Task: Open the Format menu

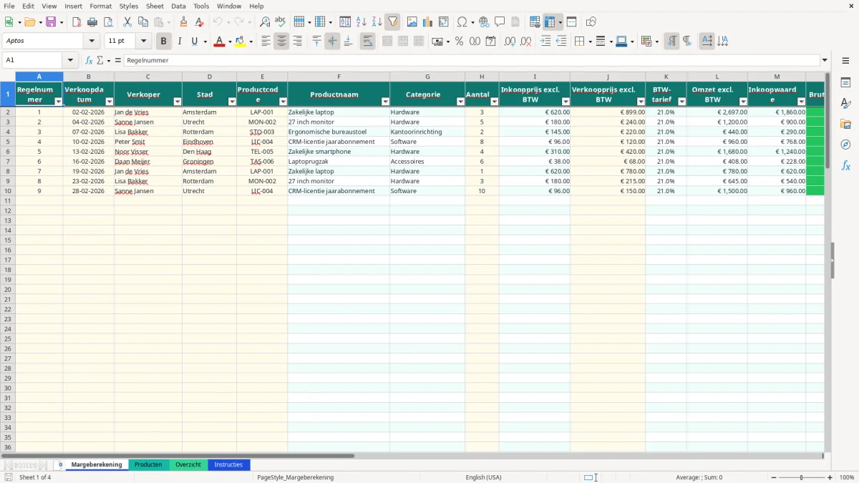Action: point(101,6)
